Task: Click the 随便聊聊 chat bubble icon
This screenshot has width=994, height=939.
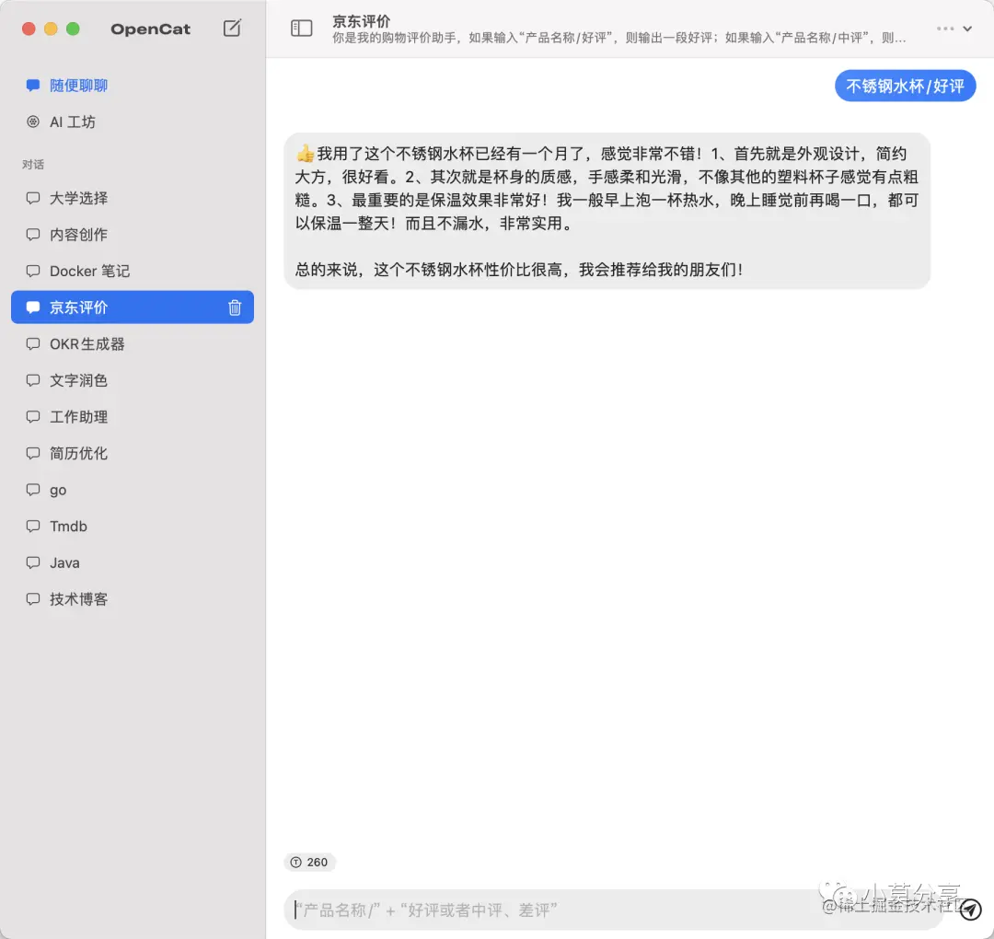Action: (x=33, y=86)
